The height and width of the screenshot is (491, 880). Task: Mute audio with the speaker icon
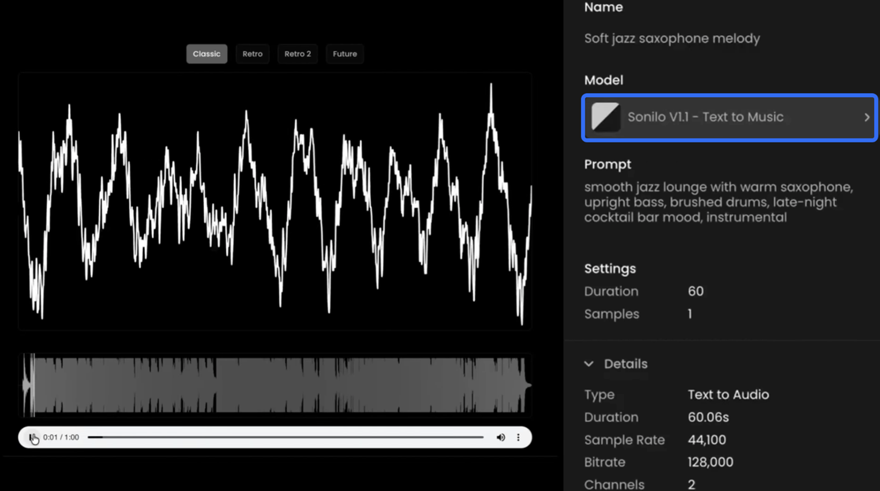click(501, 437)
